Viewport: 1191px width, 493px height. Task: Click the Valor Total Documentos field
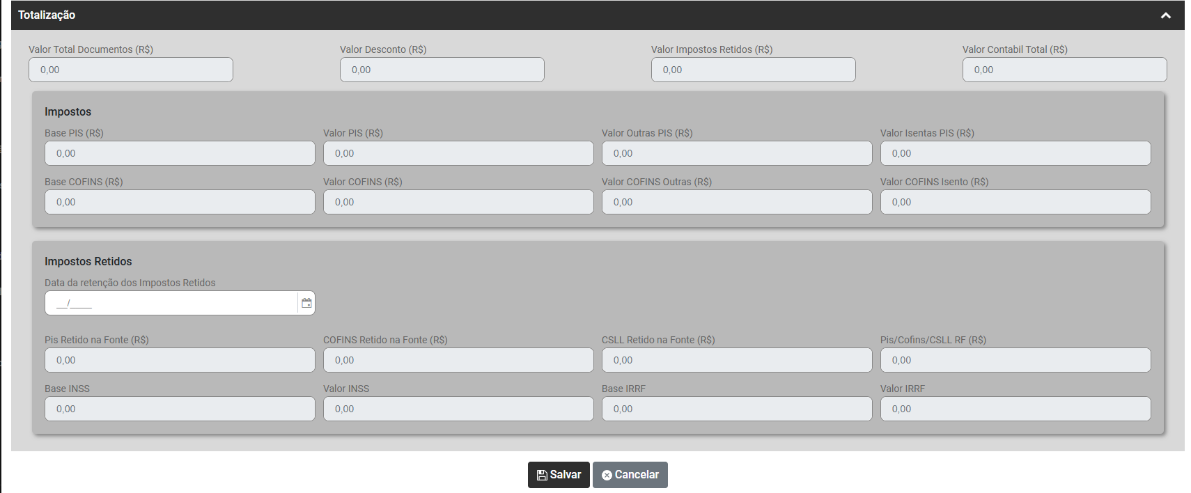click(131, 70)
